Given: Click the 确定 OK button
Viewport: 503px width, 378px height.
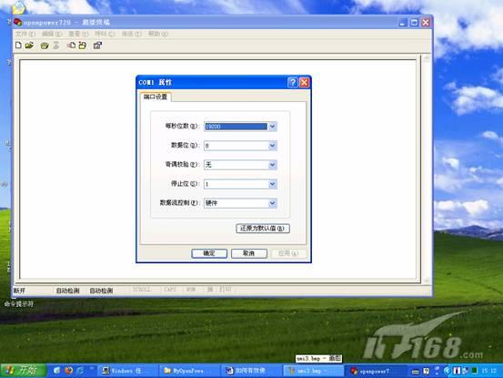Looking at the screenshot, I should pos(209,253).
